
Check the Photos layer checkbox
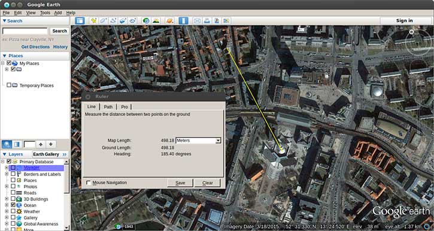pos(13,187)
